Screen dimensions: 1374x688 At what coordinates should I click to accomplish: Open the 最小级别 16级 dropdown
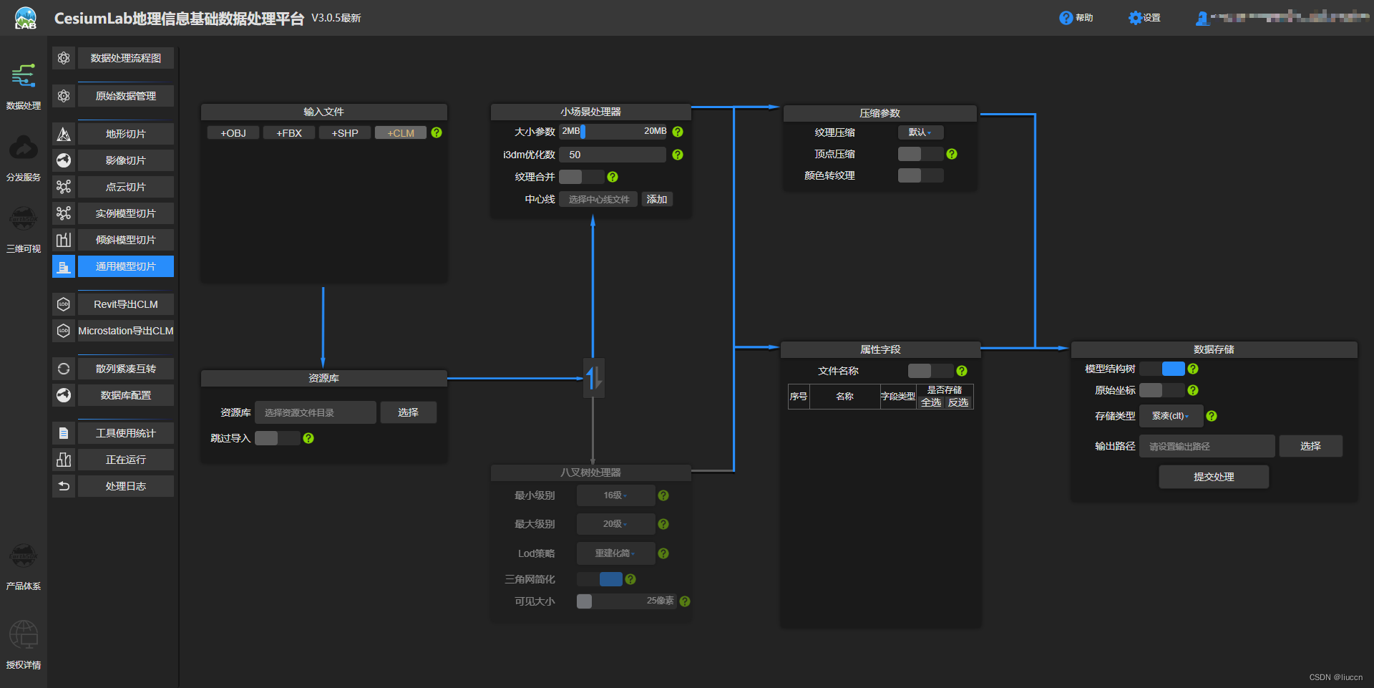[x=615, y=495]
